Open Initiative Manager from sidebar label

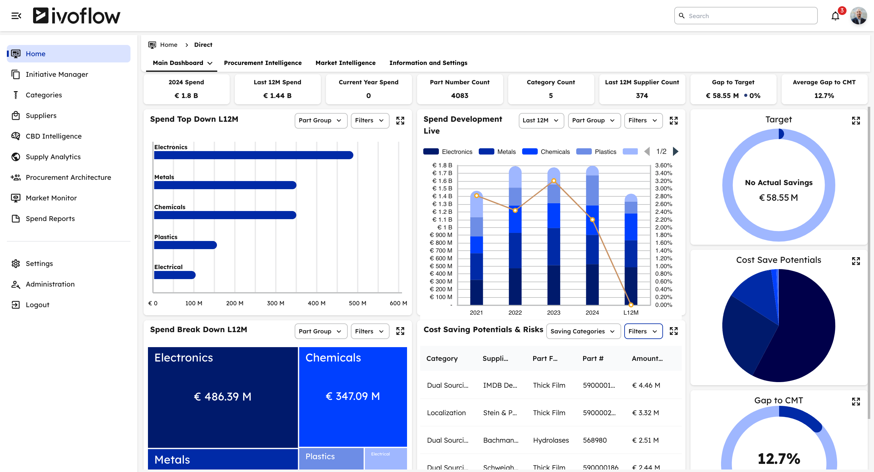[57, 74]
